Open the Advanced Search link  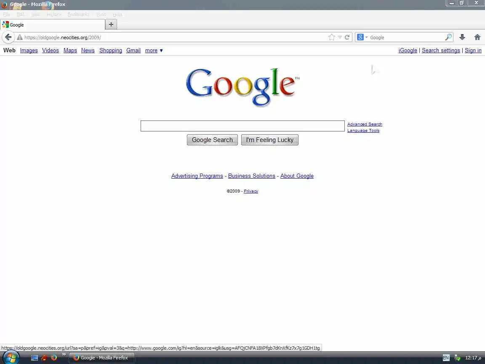365,124
